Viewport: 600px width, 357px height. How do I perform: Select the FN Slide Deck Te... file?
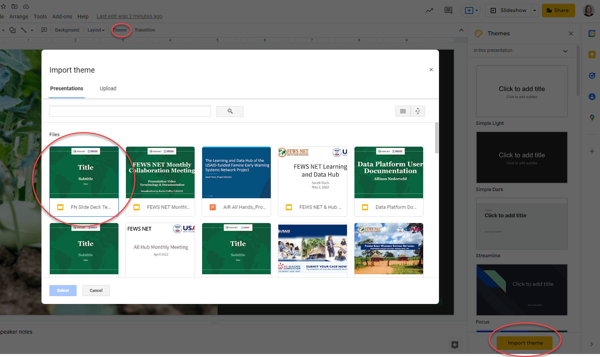click(84, 181)
